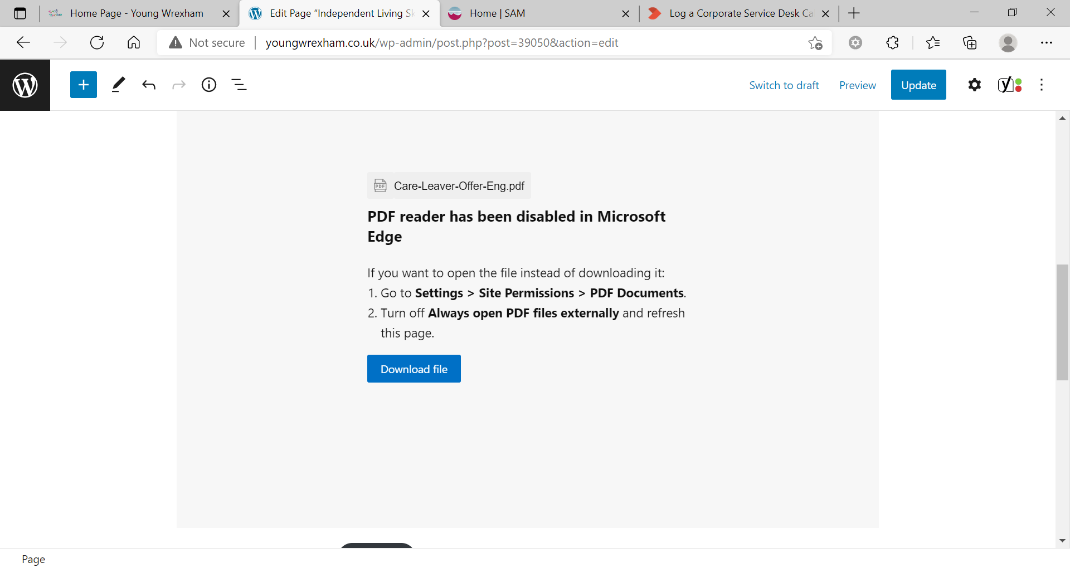Screen dimensions: 1070x568
Task: Toggle the Settings gear sidebar
Action: coord(974,85)
